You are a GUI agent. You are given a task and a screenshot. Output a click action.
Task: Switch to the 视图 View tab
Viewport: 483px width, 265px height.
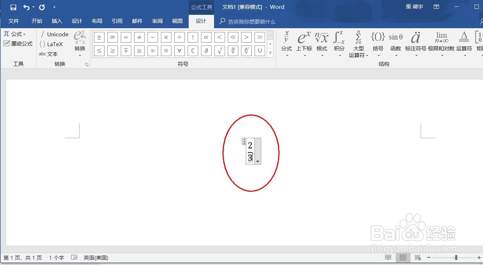(x=177, y=21)
